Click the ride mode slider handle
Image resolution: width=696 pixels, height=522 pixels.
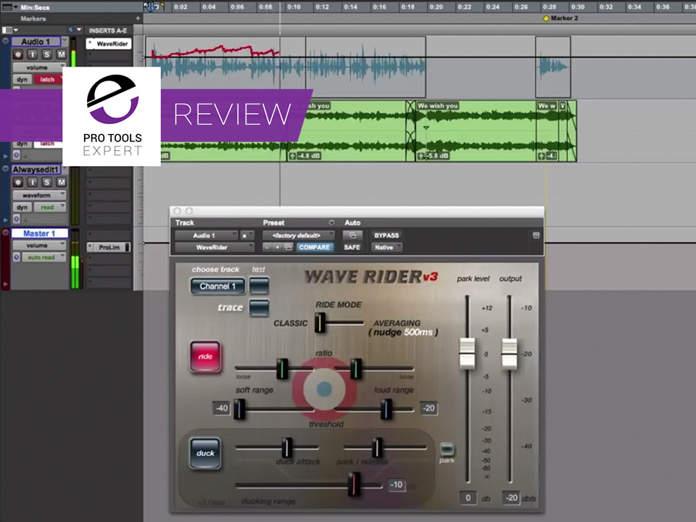[x=320, y=323]
